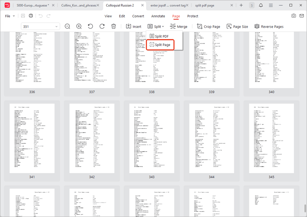The image size is (307, 217).
Task: Click the zoom out magnifier icon
Action: pos(67,26)
